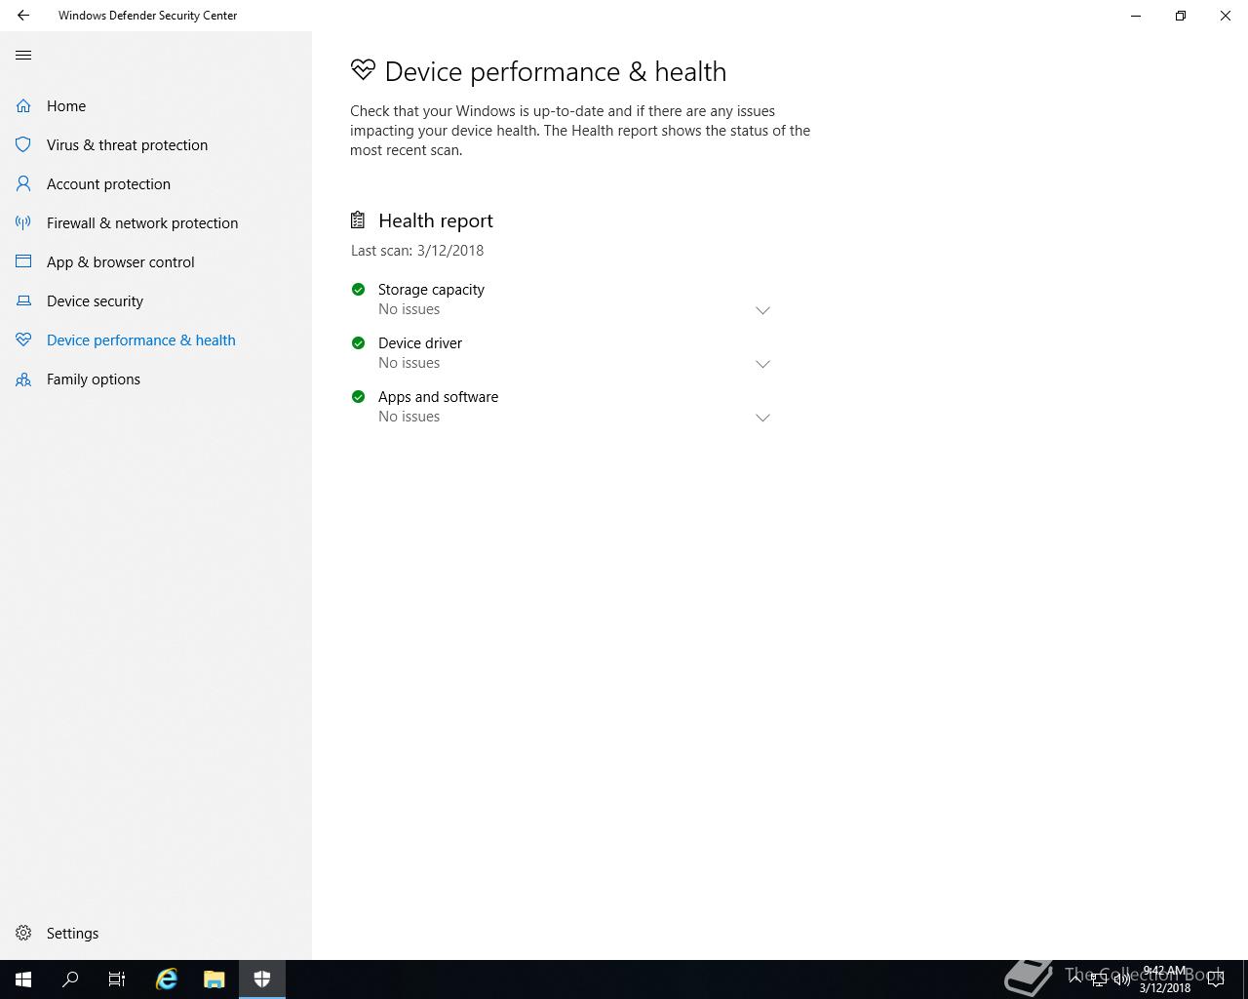Open File Explorer from taskbar
This screenshot has height=999, width=1248.
point(214,979)
